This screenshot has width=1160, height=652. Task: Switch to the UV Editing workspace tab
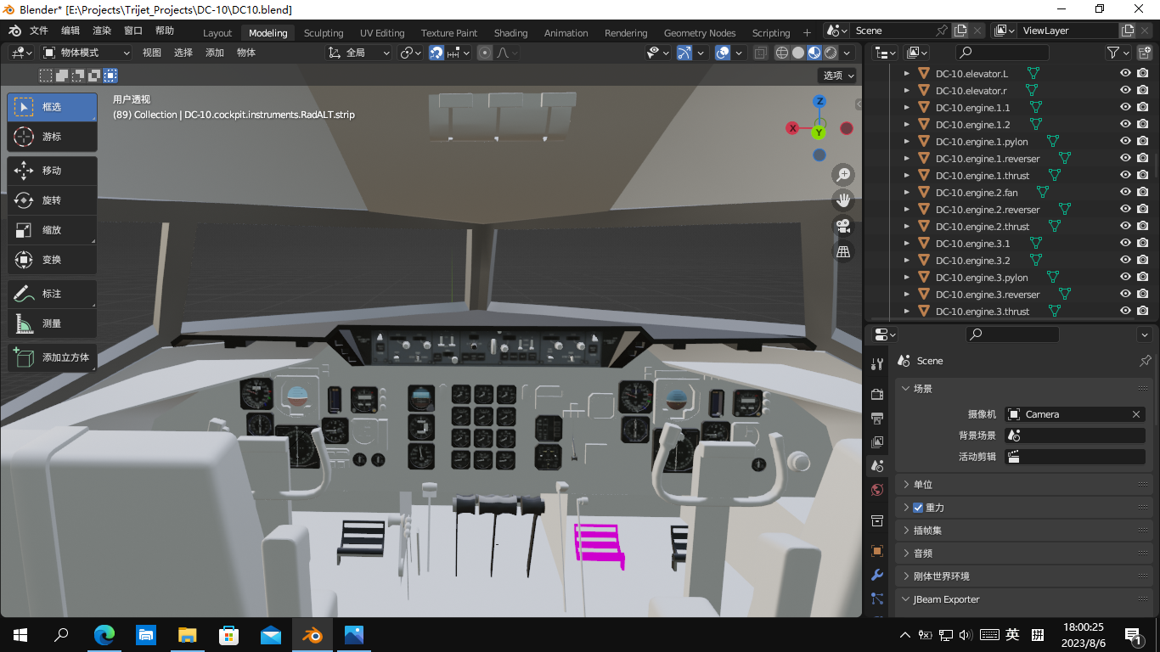(x=382, y=33)
